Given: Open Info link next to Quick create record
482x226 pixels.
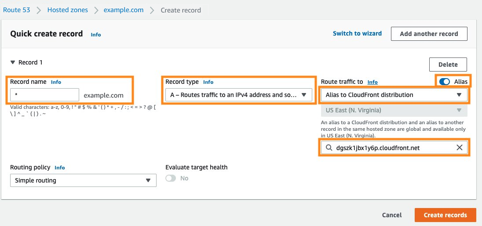Looking at the screenshot, I should (x=95, y=35).
